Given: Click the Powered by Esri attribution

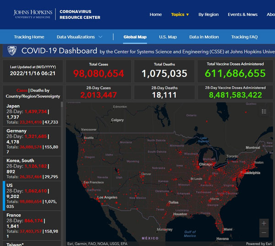Looking at the screenshot, I should click(x=259, y=244).
